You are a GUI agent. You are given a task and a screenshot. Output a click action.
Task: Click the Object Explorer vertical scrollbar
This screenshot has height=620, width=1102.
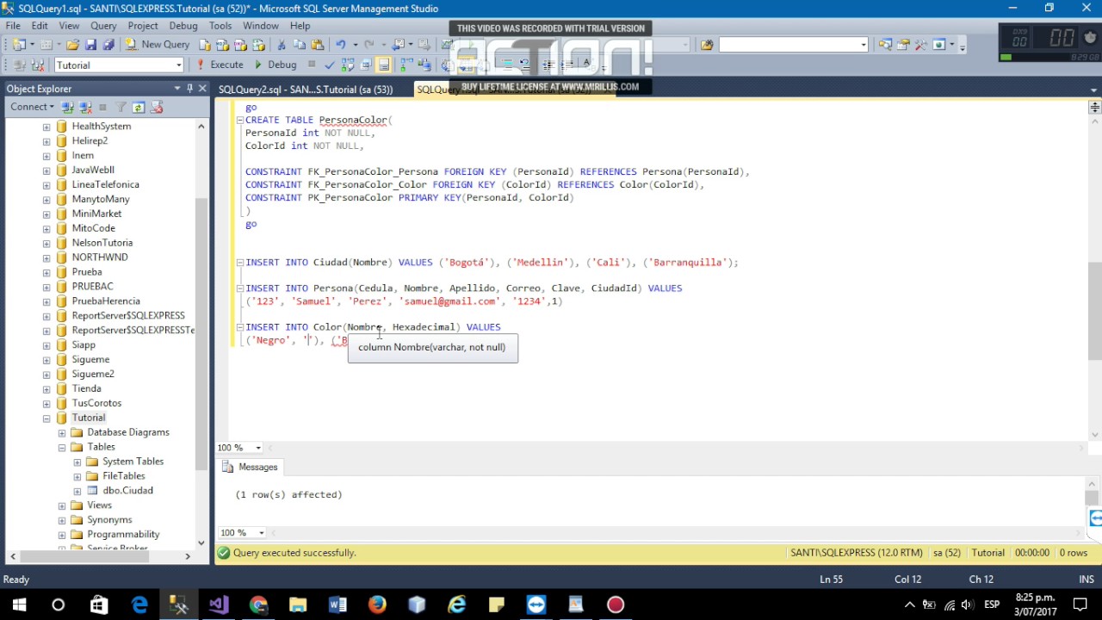point(201,334)
